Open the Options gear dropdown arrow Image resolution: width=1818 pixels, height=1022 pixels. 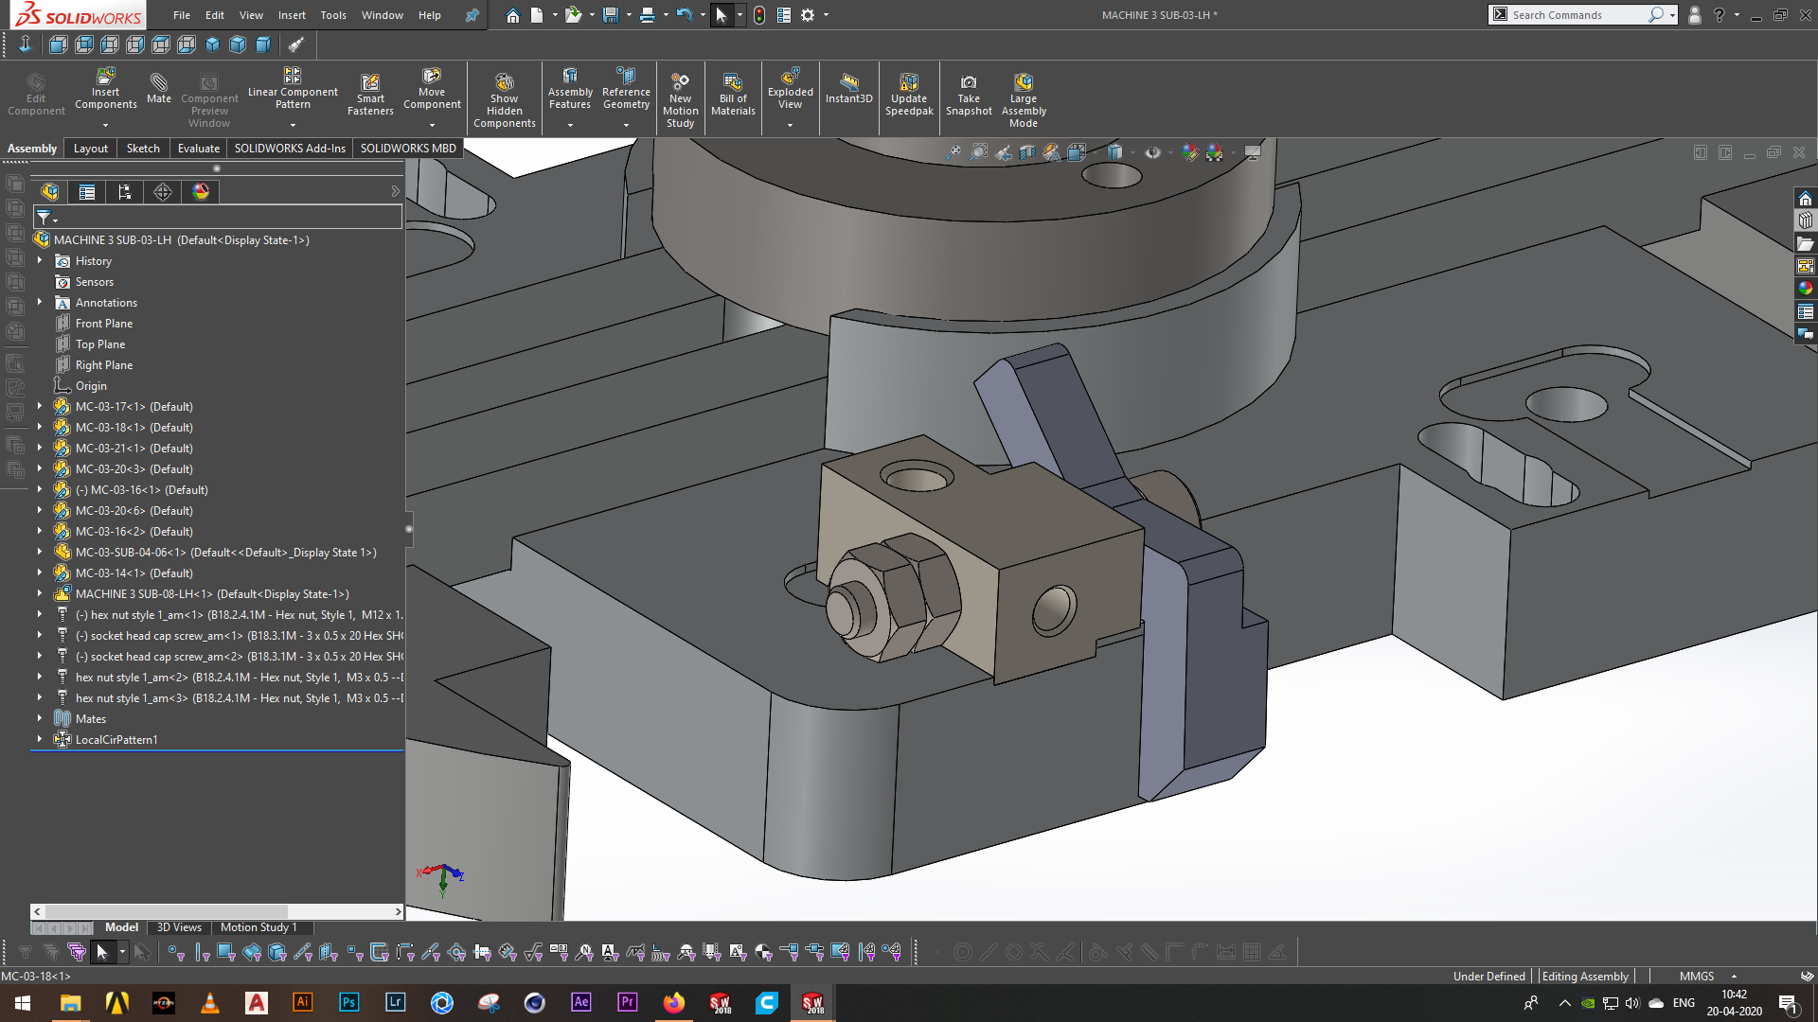(x=827, y=15)
